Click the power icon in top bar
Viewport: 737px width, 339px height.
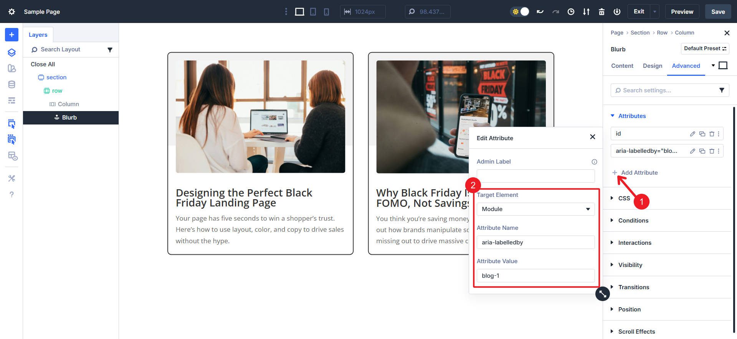pyautogui.click(x=617, y=11)
